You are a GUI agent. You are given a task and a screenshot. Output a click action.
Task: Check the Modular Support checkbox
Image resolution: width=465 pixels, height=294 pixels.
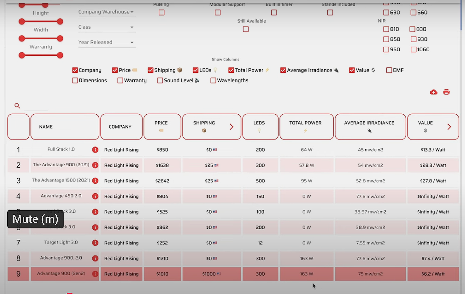[218, 13]
